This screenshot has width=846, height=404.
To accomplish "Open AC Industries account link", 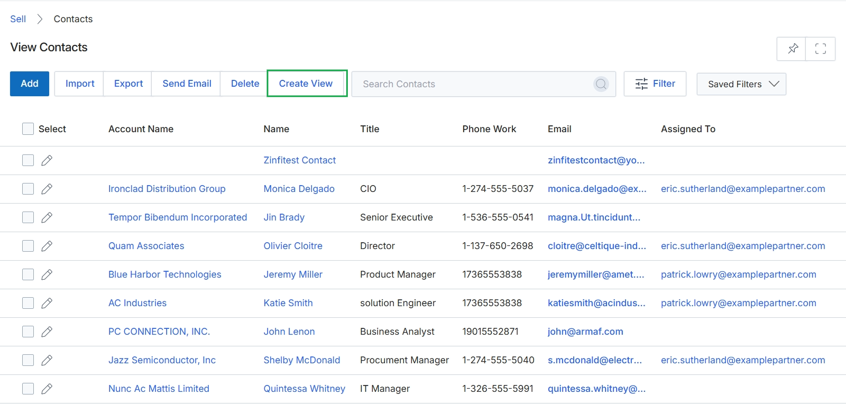I will pos(137,303).
